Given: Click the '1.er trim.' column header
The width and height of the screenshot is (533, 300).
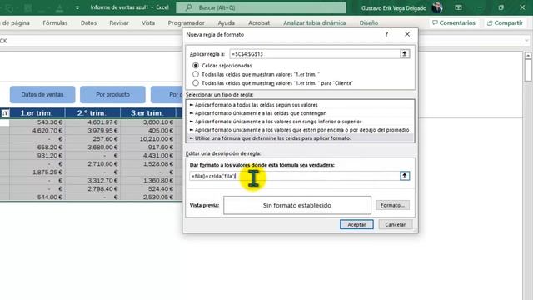Looking at the screenshot, I should click(x=37, y=113).
